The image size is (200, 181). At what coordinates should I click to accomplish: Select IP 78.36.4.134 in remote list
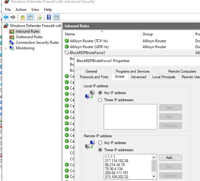pos(114,169)
